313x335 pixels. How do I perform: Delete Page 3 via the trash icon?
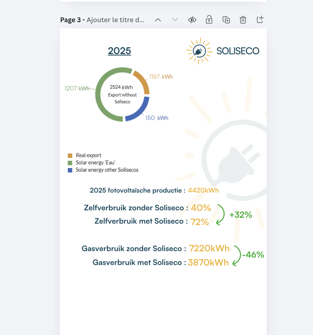[x=243, y=19]
